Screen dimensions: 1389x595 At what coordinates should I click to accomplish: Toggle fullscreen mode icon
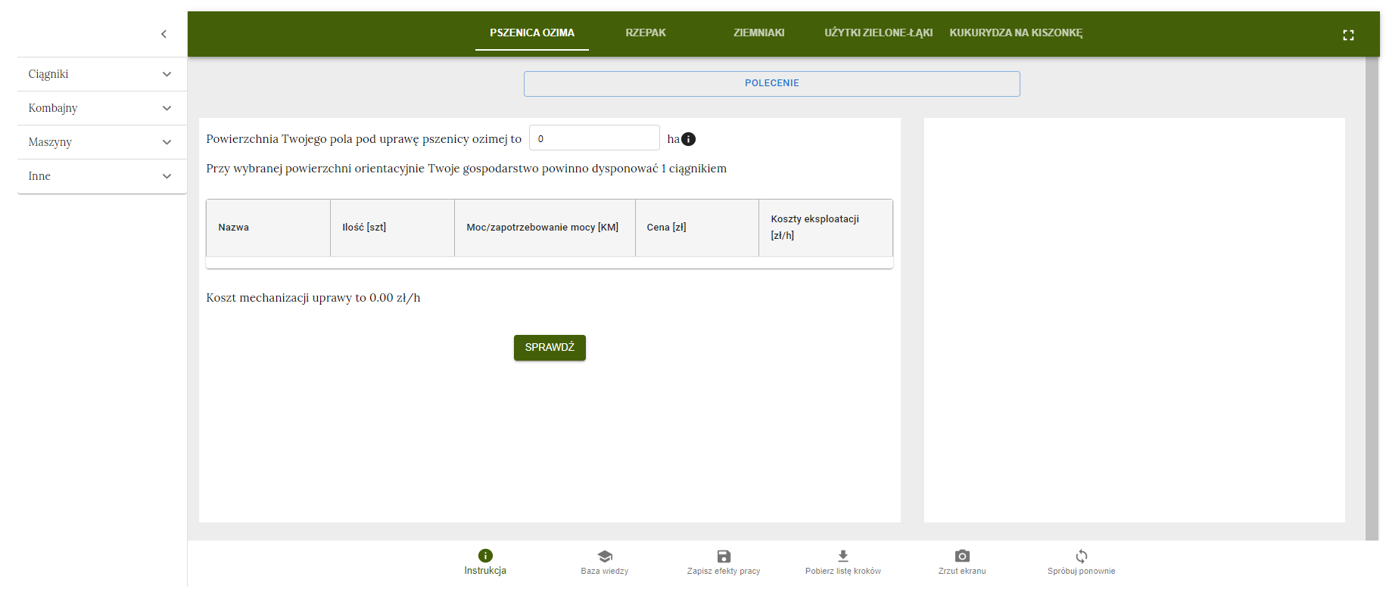click(x=1348, y=35)
